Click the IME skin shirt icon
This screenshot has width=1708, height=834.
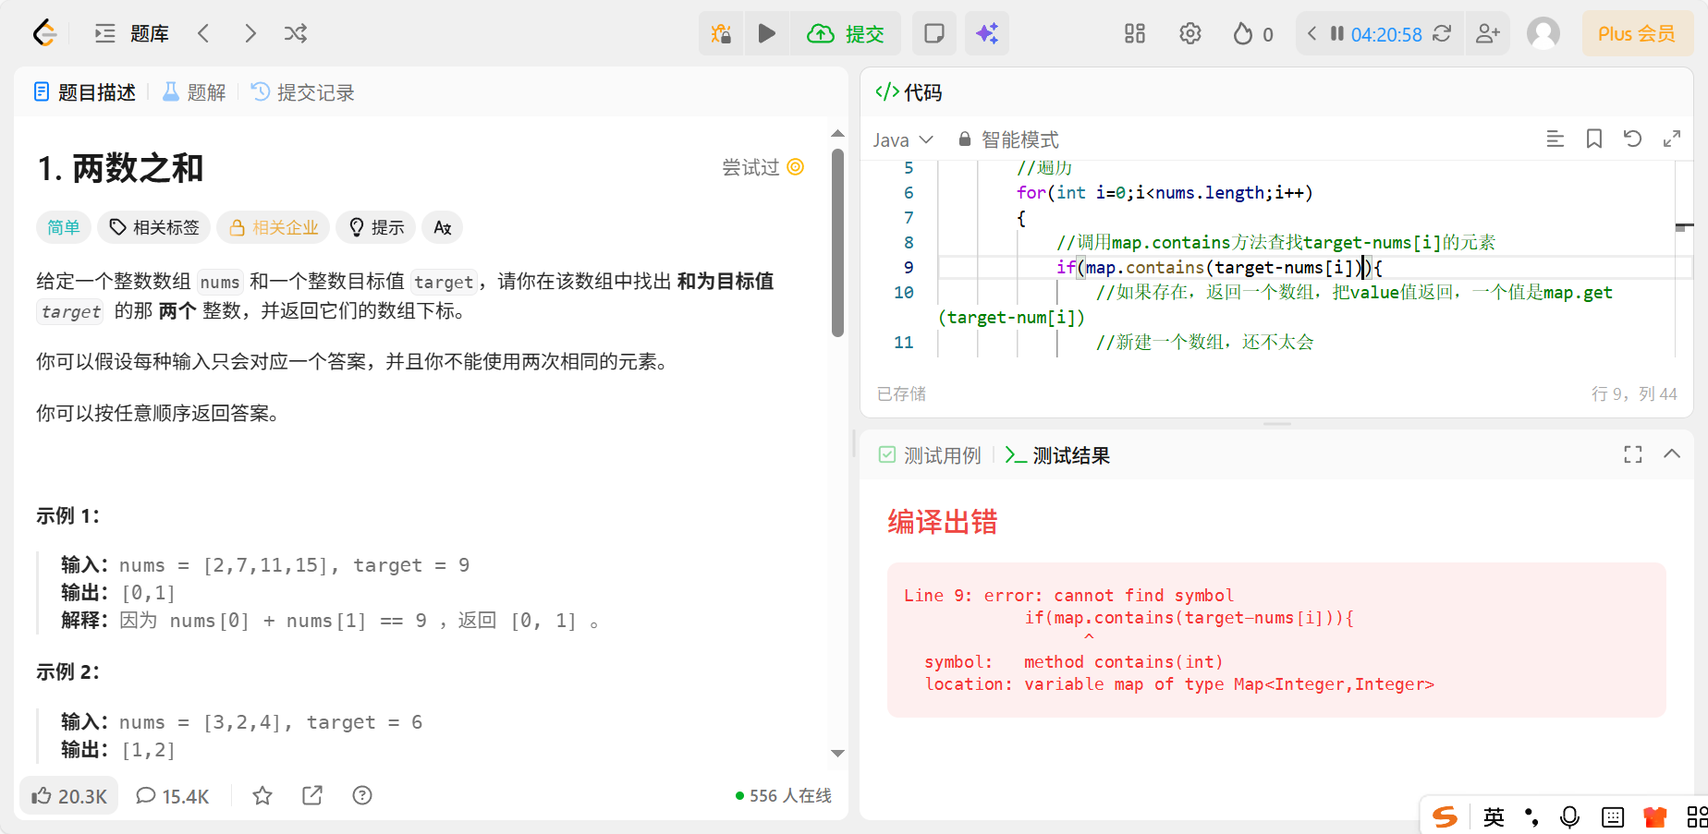[1655, 816]
